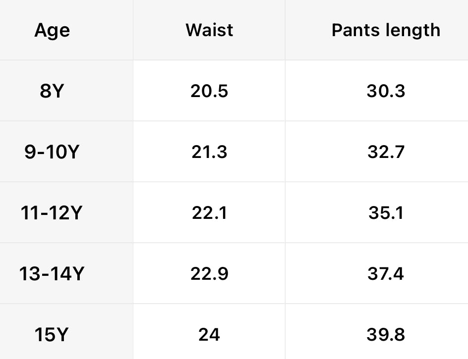Viewport: 468px width, 359px height.
Task: Click pants length value 37.4
Action: [386, 274]
